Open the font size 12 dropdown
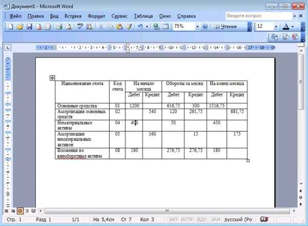Viewport: 308px width, 226px height. [x=276, y=27]
